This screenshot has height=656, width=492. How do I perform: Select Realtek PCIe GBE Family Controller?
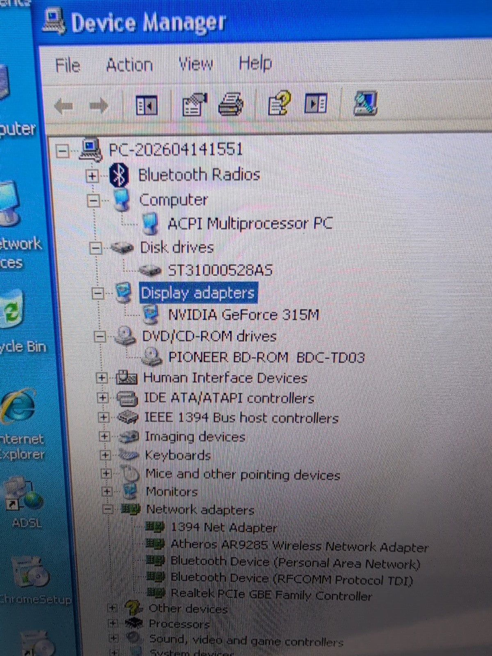coord(271,594)
